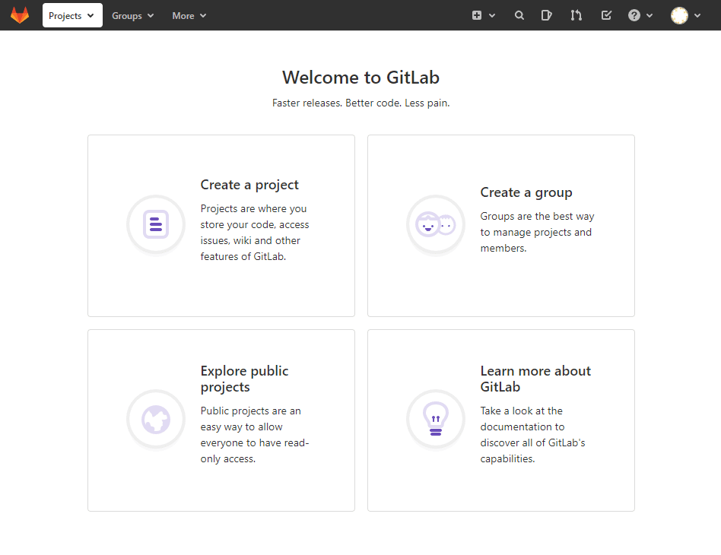Click 'Faster releases. Better code. Less pain.' tagline
The width and height of the screenshot is (721, 555).
(361, 103)
